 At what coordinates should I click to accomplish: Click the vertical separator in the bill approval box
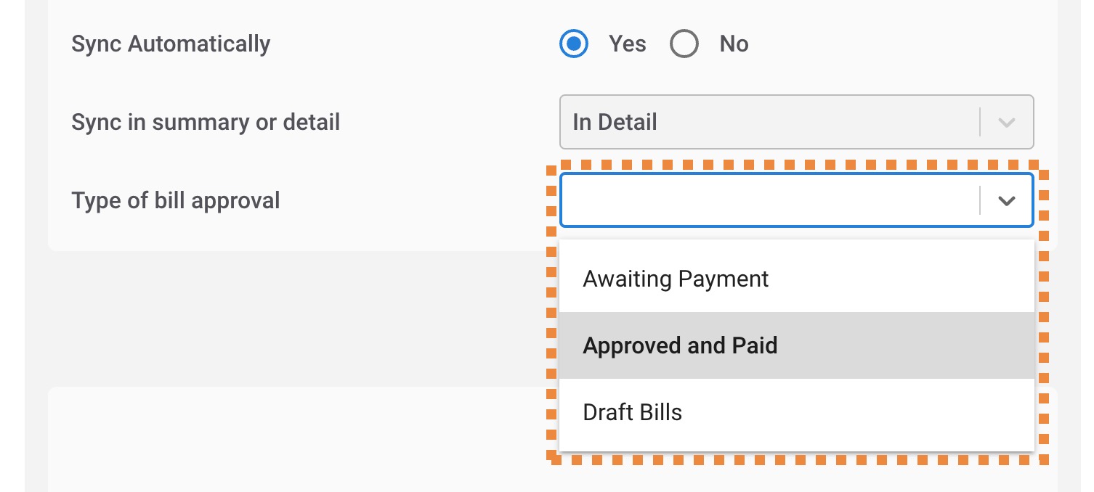(x=980, y=200)
